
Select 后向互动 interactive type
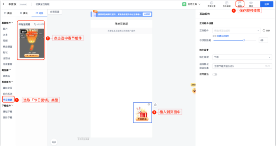click(x=7, y=94)
